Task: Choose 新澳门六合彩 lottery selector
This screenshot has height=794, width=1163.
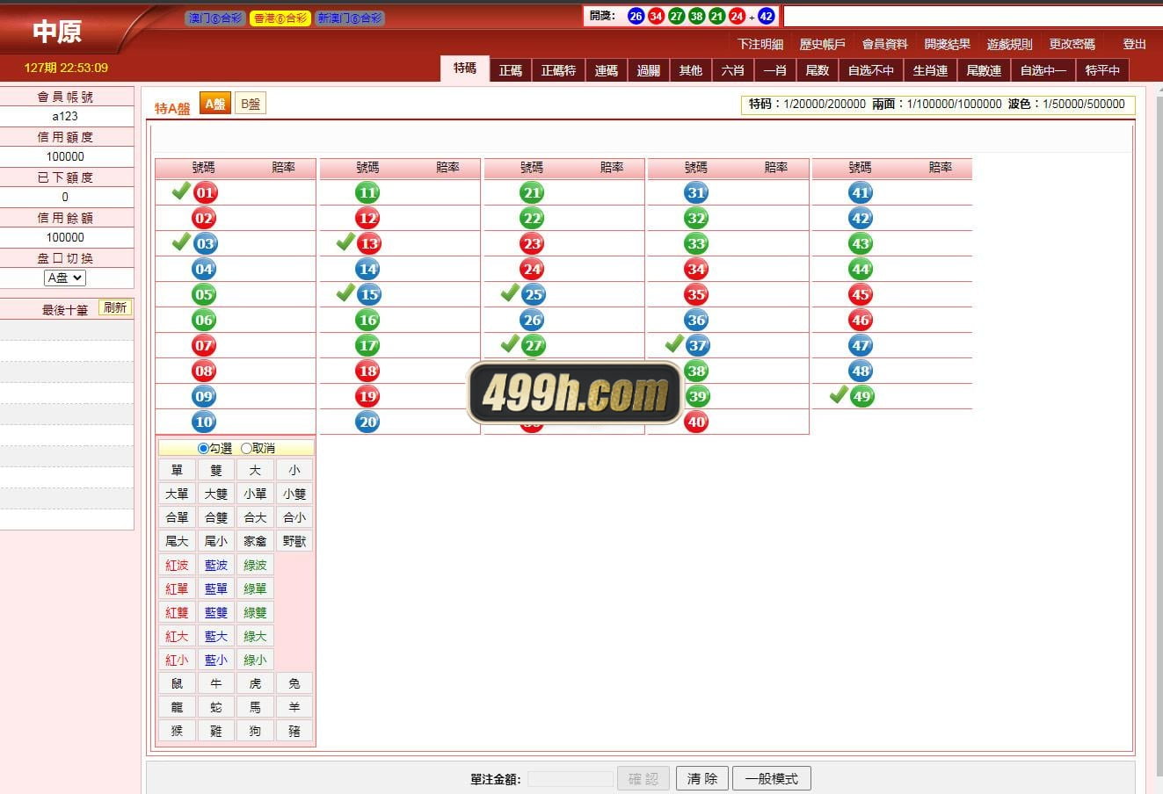Action: click(x=350, y=18)
